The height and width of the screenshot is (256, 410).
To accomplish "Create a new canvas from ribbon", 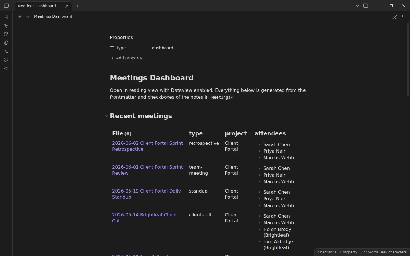I will pos(6,34).
